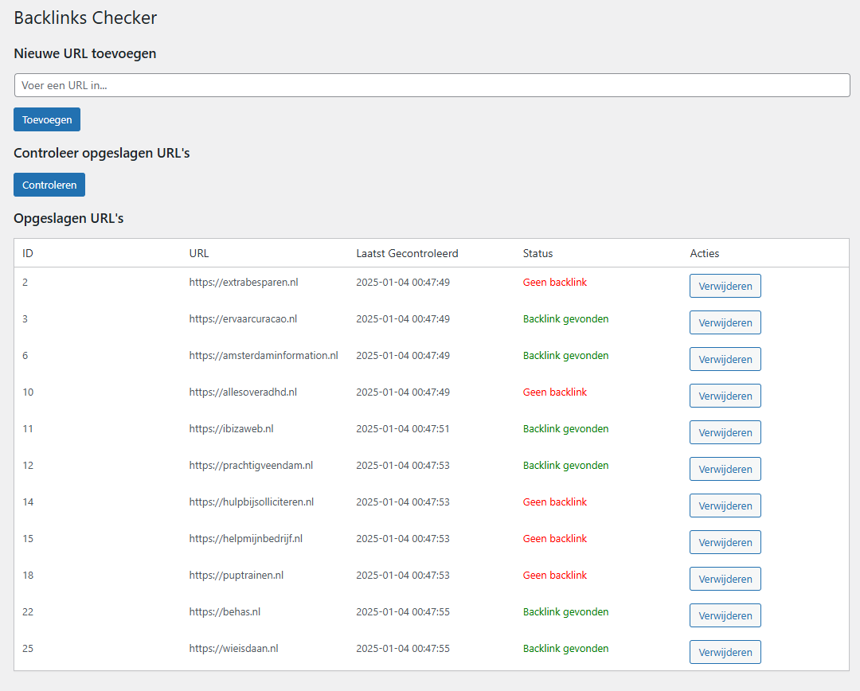Click 'Backlink gevonden' status for ervaarcuracao.nl

tap(565, 318)
